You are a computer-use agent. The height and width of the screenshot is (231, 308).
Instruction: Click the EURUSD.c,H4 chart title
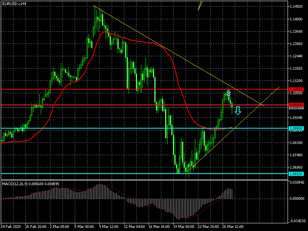14,4
